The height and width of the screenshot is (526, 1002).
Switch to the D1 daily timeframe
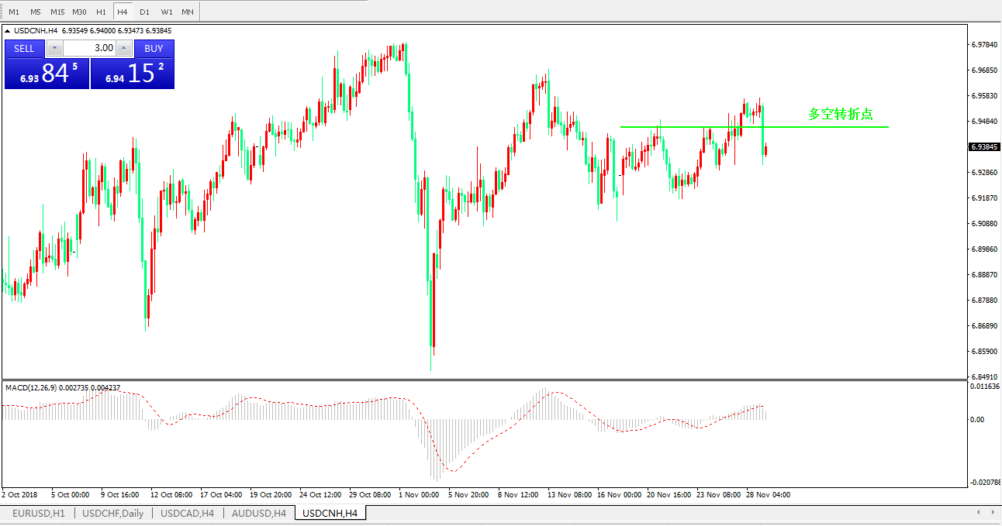[x=144, y=12]
